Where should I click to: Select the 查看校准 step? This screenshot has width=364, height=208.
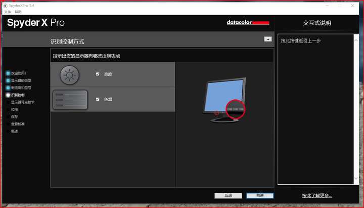pos(18,124)
